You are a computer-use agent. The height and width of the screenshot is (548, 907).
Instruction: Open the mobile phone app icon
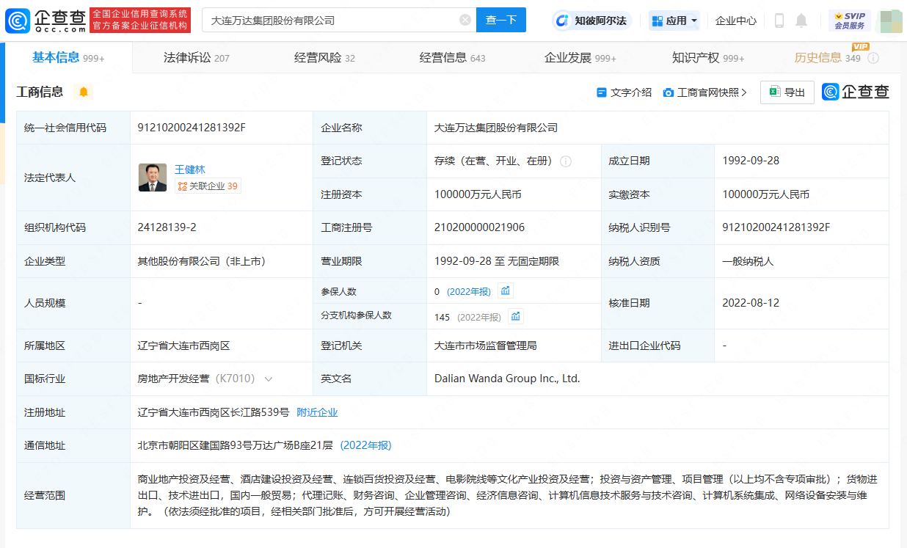(x=779, y=21)
